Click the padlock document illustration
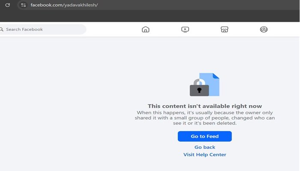 (204, 85)
